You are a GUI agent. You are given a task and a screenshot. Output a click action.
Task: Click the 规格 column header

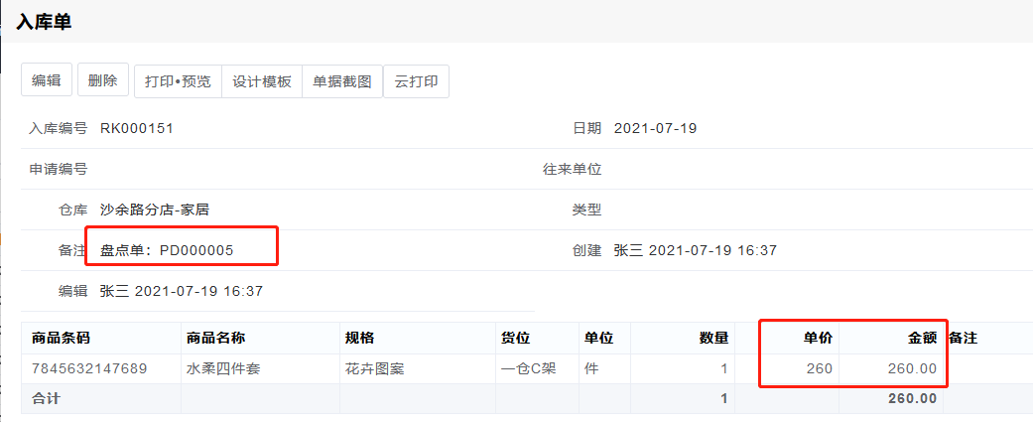[x=359, y=339]
